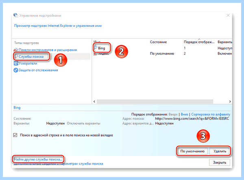This screenshot has height=180, width=244.
Task: Select Службы поиска add-on type
Action: 31,56
